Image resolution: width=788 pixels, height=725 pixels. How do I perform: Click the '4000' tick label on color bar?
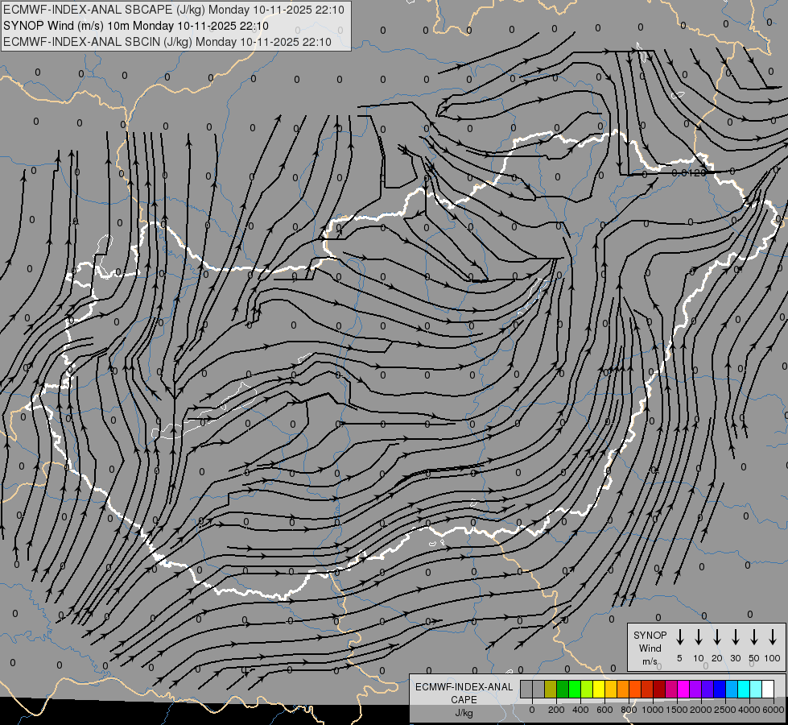[749, 710]
